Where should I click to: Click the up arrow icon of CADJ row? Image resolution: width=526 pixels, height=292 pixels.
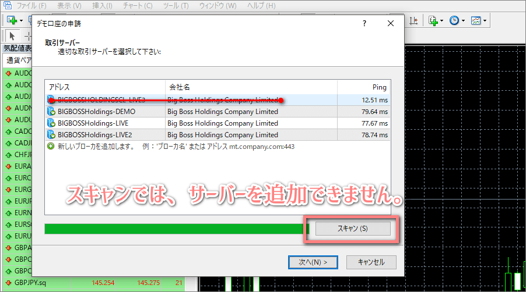9,143
